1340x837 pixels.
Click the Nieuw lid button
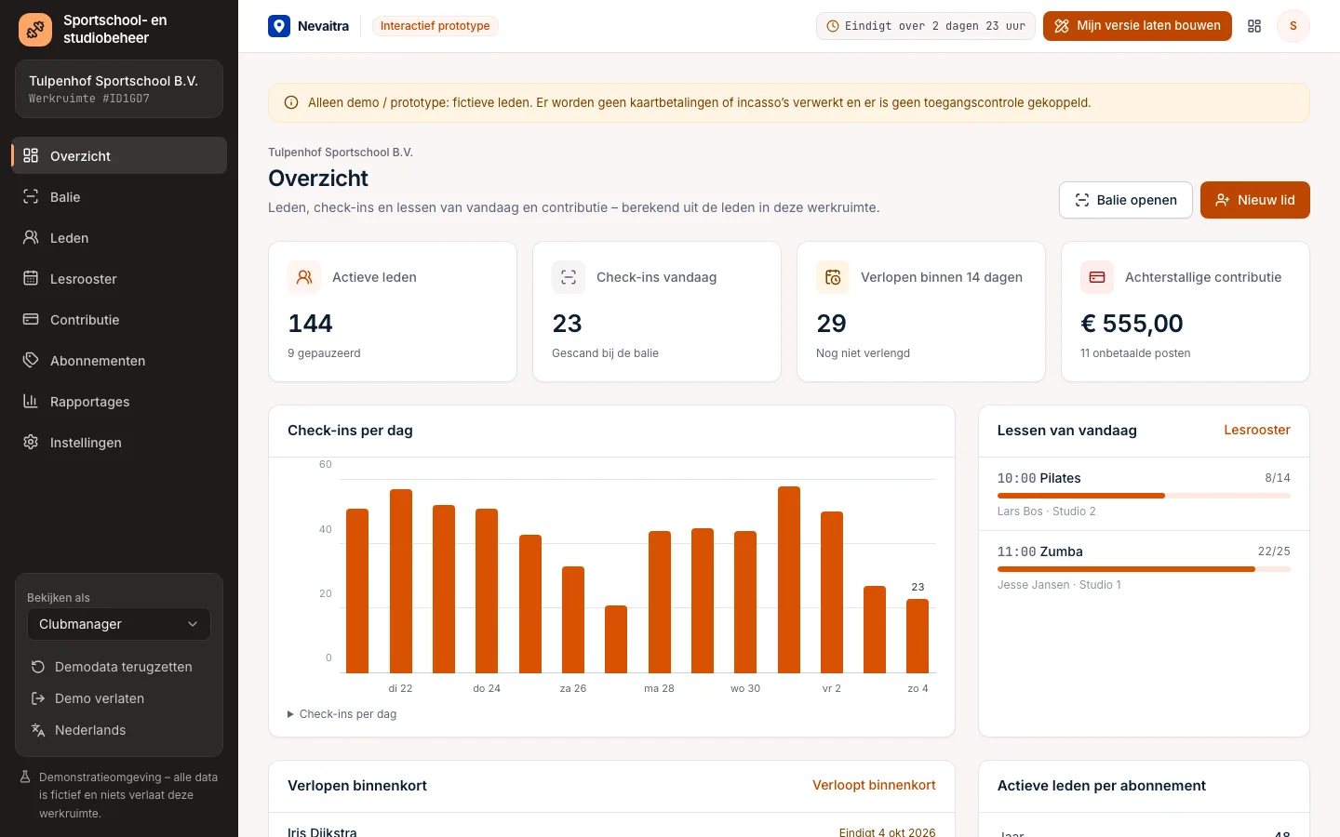click(1254, 200)
